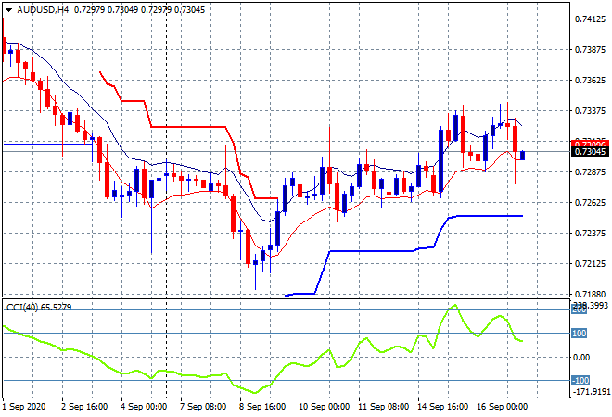Click the 11 Sep 08:00 time label
The image size is (612, 417).
coord(383,407)
